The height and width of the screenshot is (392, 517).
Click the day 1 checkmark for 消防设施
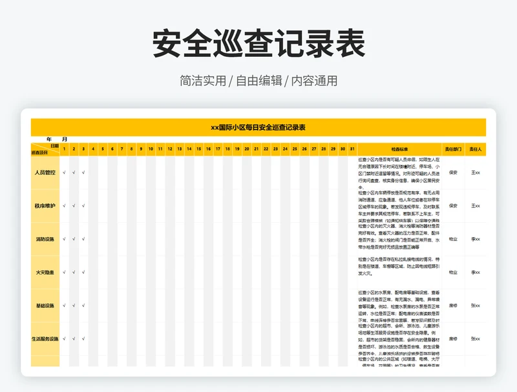(64, 239)
